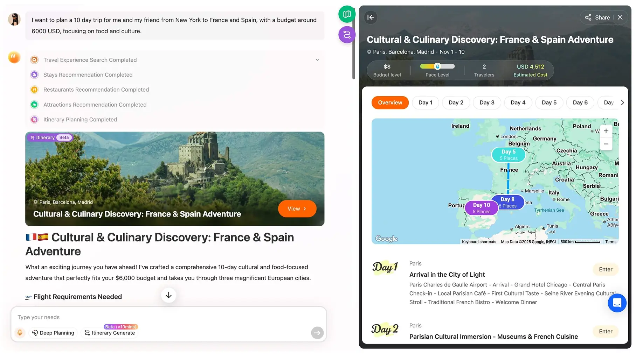The image size is (636, 354).
Task: Click the Day 8 map marker
Action: [508, 202]
